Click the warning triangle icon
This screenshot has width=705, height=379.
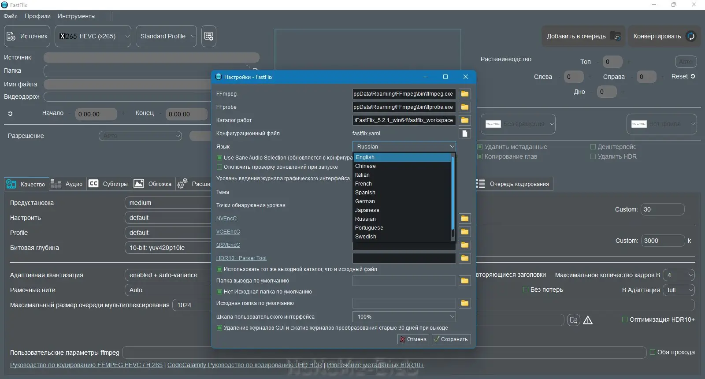tap(588, 320)
